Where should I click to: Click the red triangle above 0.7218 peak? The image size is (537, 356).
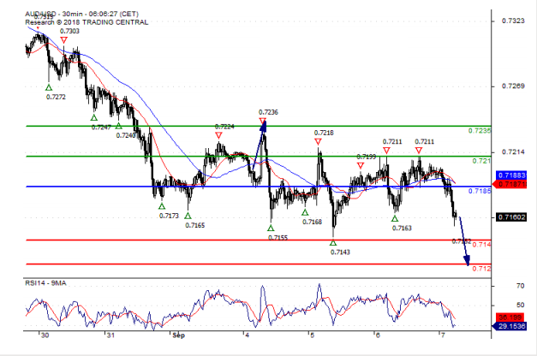(319, 141)
